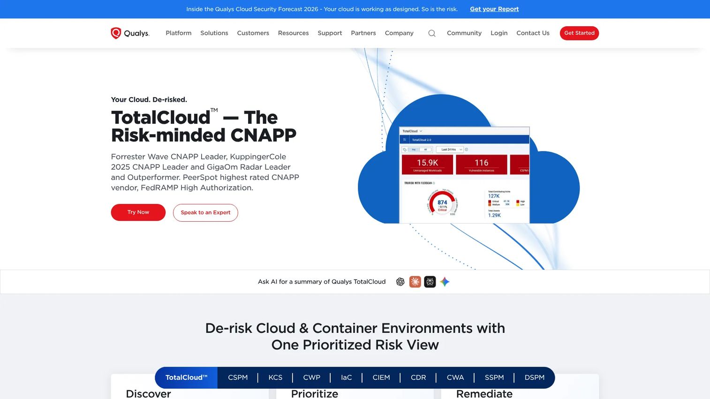Ask ChatGPT for a TotalCloud summary
Viewport: 710px width, 399px height.
click(x=400, y=282)
